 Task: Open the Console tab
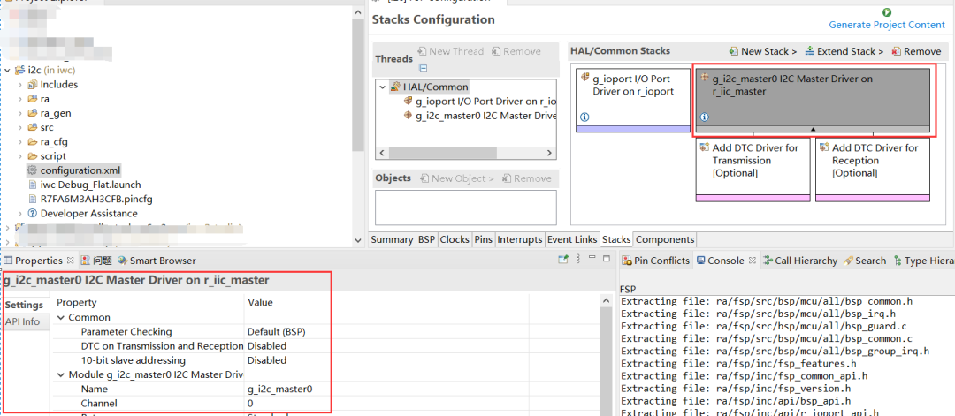[x=725, y=261]
